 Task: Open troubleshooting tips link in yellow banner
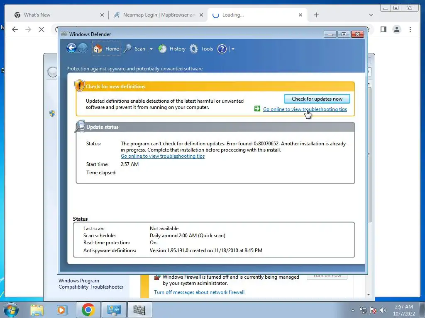click(305, 109)
